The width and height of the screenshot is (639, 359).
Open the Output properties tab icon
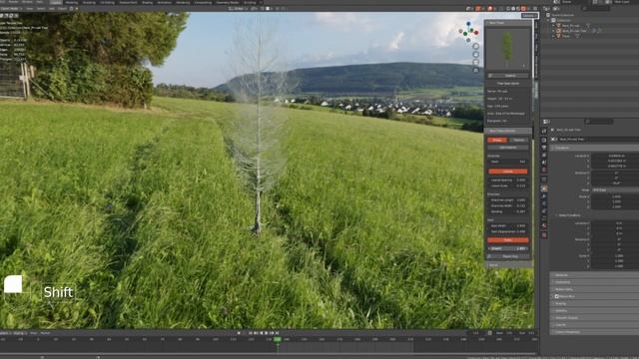coord(544,148)
